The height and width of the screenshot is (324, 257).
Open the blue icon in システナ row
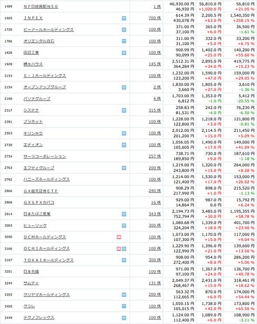tap(124, 110)
